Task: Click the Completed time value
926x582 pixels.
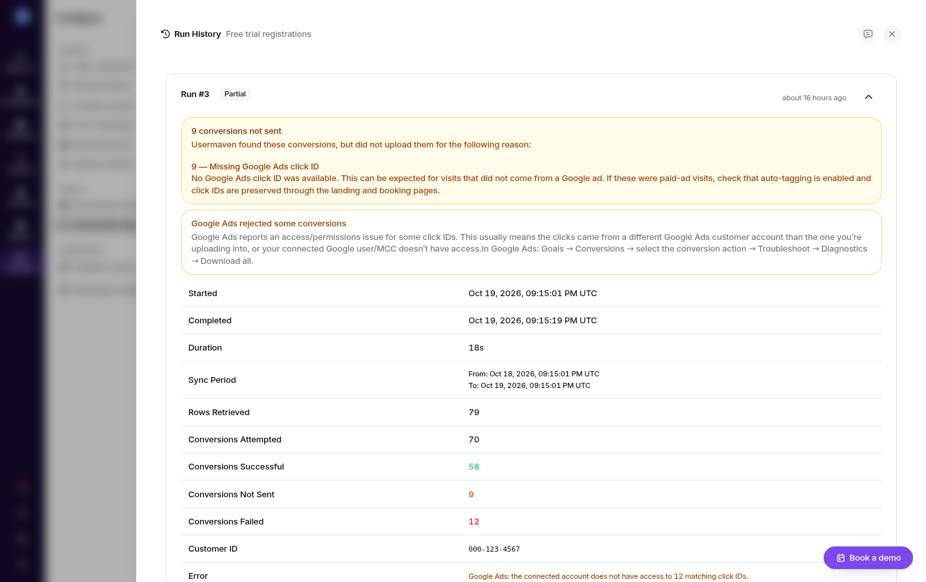Action: (x=533, y=321)
